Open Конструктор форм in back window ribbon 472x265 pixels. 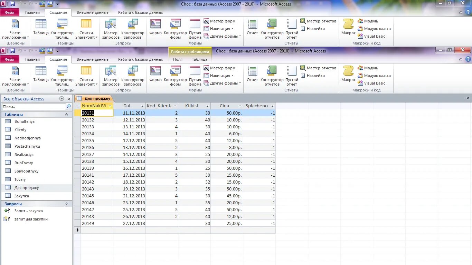176,29
